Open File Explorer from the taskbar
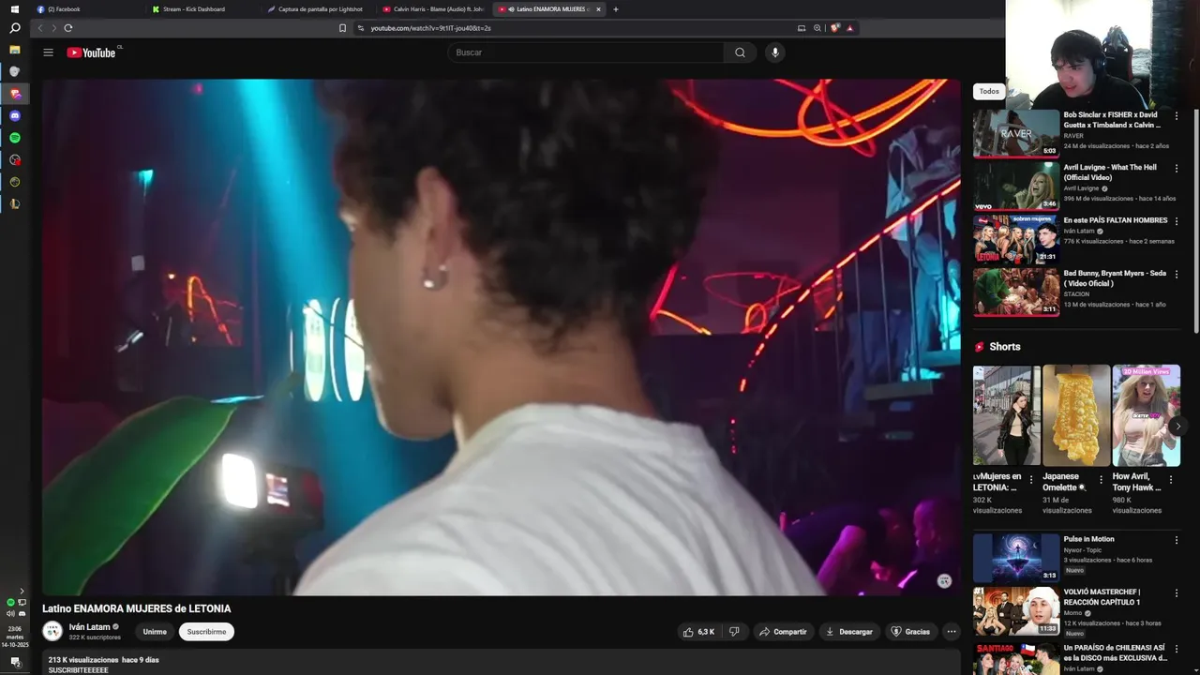Screen dimensions: 1200x675 point(15,50)
